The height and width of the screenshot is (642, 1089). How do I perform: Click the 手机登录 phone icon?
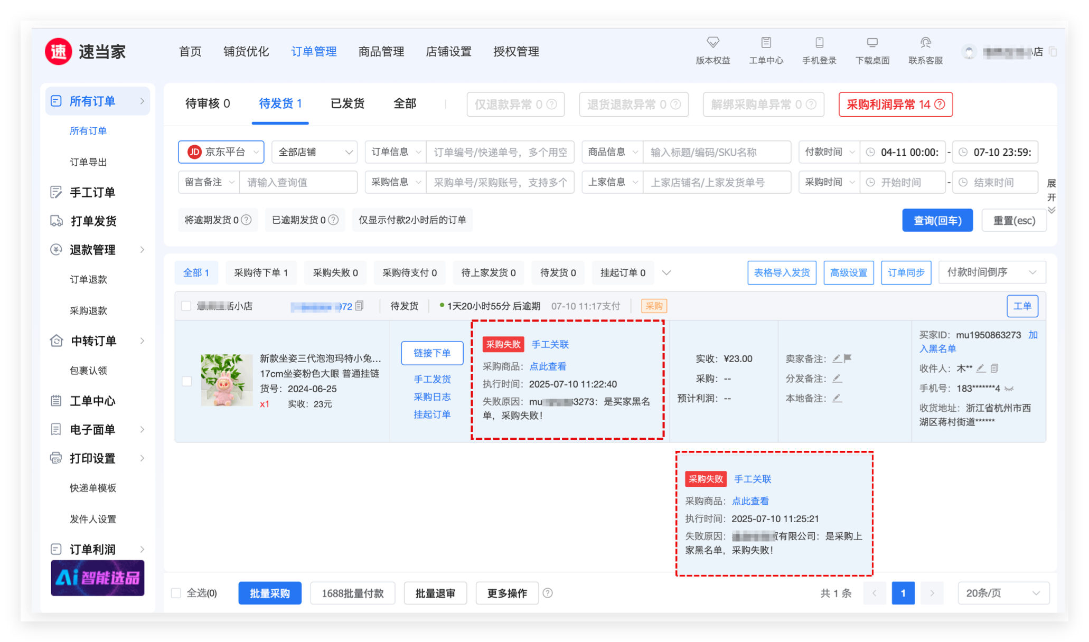pyautogui.click(x=819, y=43)
